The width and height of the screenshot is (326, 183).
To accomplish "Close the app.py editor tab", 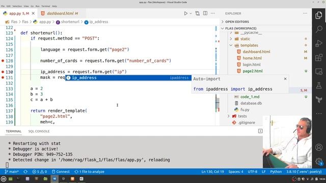I will [x=33, y=13].
